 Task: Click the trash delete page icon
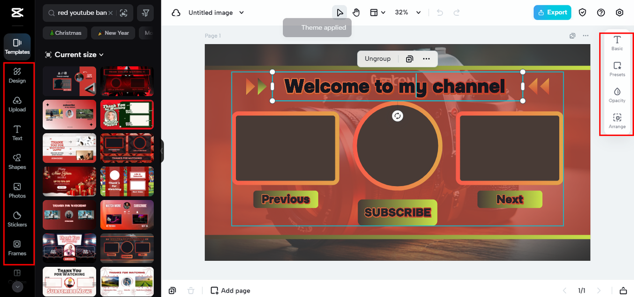tap(191, 291)
